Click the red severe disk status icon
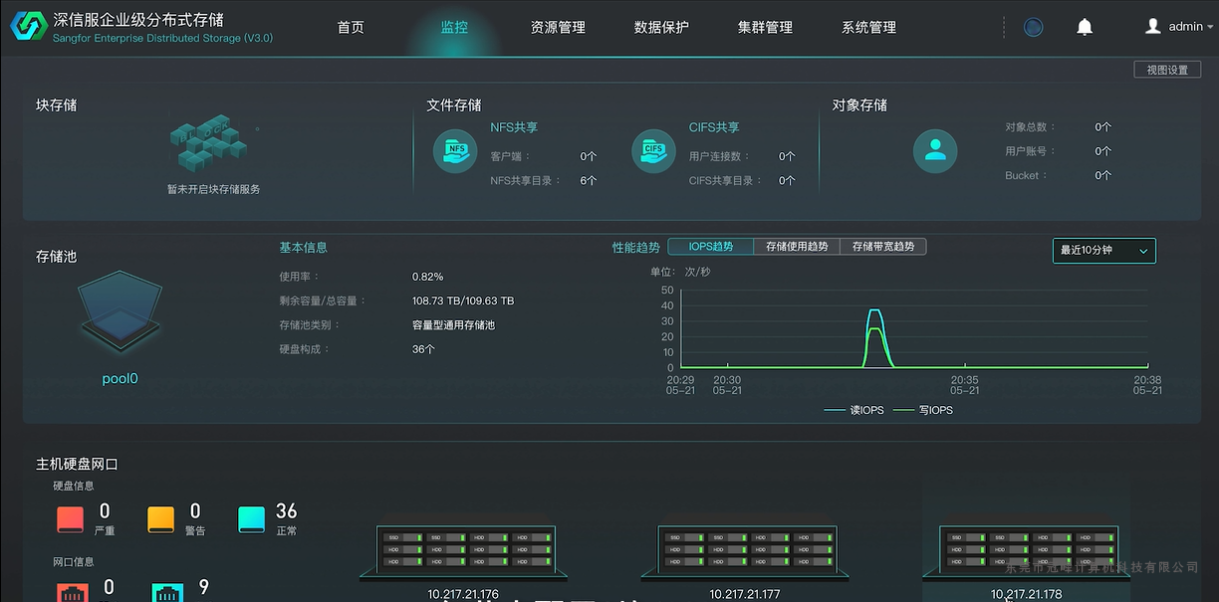Viewport: 1219px width, 602px height. [x=68, y=518]
